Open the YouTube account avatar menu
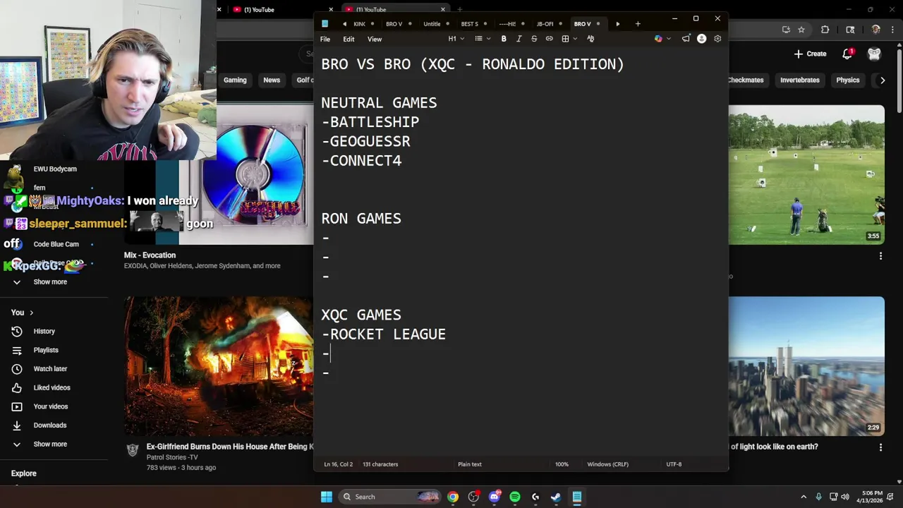The width and height of the screenshot is (903, 508). (x=874, y=54)
